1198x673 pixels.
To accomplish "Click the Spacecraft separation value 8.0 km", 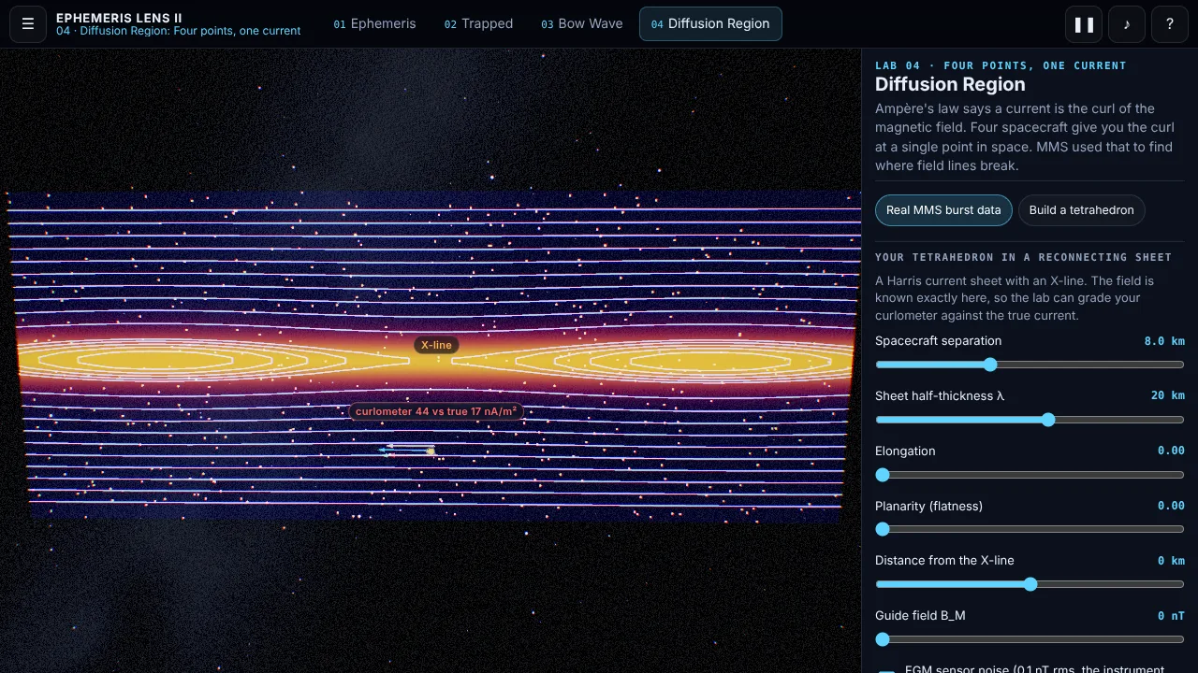I will pyautogui.click(x=1164, y=341).
